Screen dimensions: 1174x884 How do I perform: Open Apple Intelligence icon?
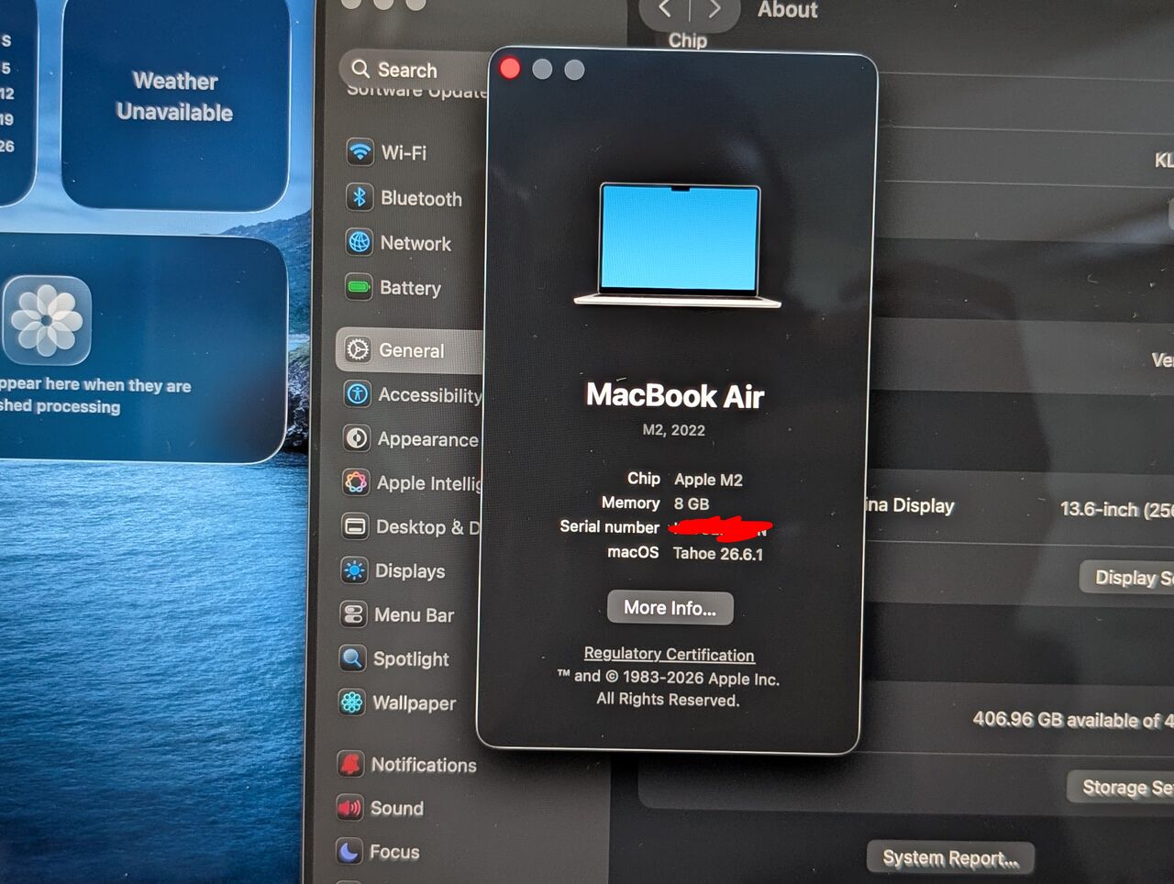point(356,482)
